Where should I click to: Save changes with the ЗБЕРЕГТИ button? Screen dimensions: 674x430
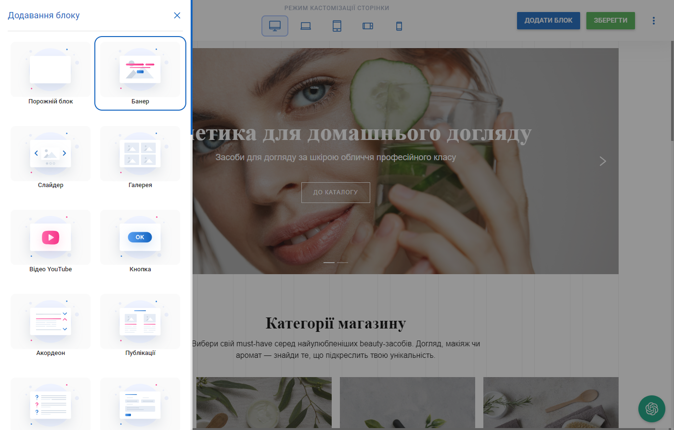click(x=610, y=21)
